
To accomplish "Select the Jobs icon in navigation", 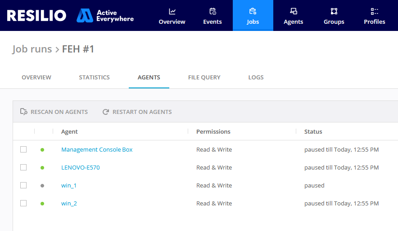I will (x=253, y=11).
